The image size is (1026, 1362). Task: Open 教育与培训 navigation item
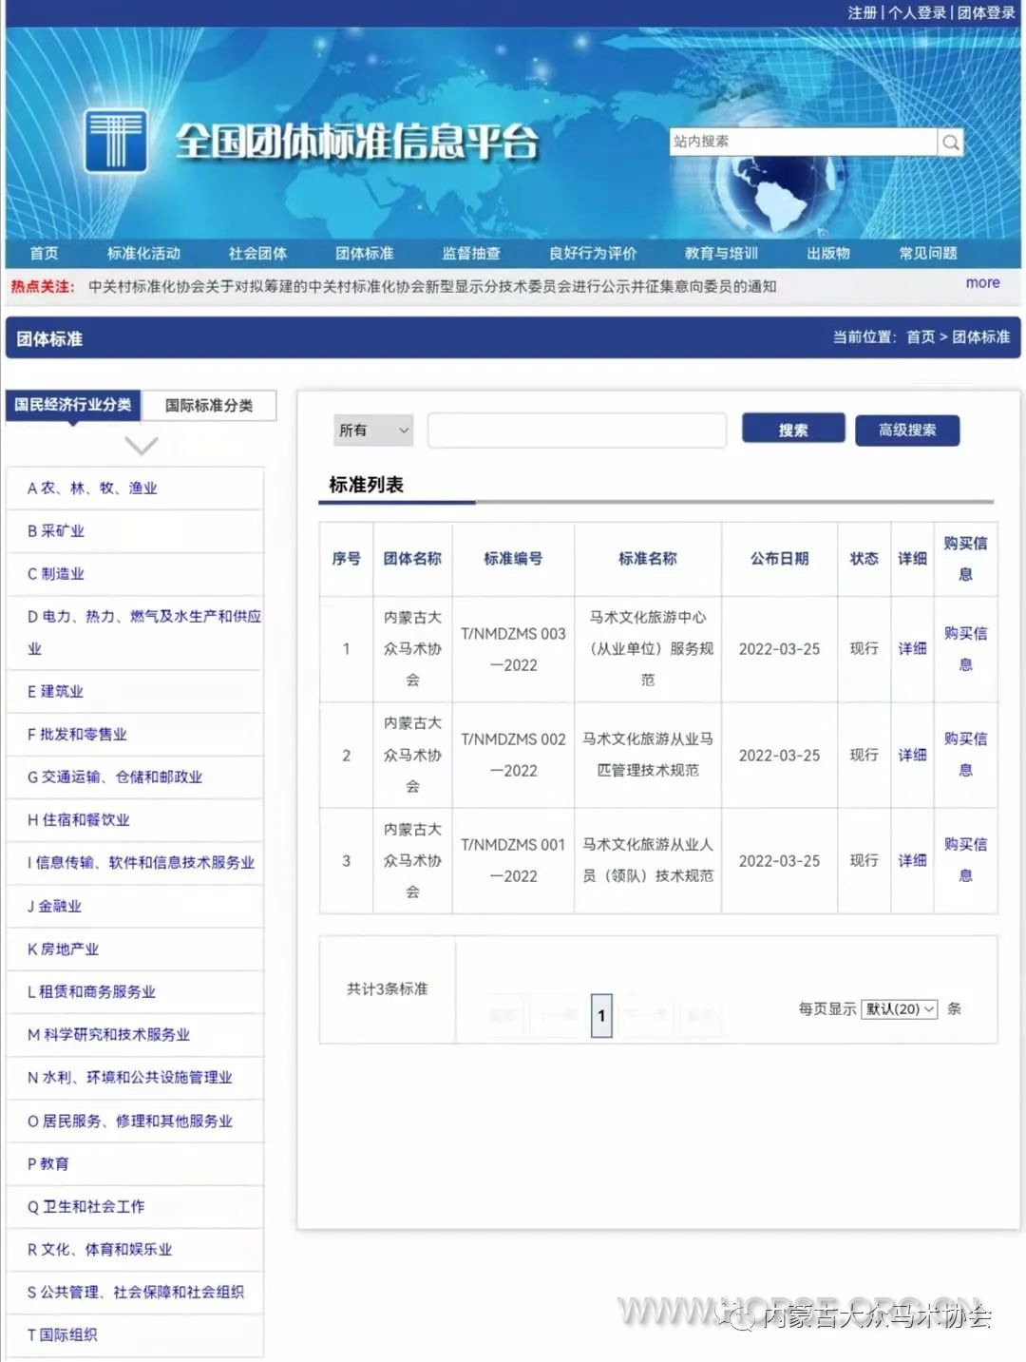(x=721, y=253)
